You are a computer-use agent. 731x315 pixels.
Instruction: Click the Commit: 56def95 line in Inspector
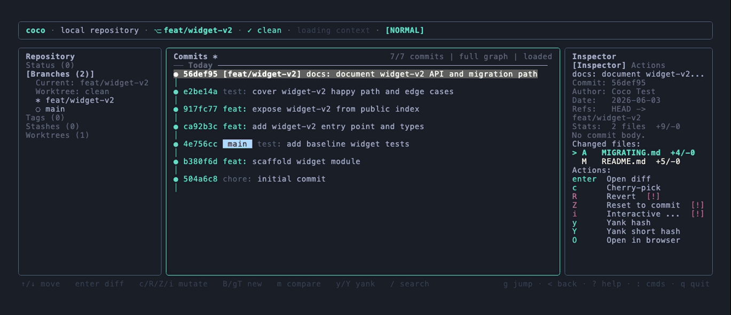pyautogui.click(x=609, y=83)
